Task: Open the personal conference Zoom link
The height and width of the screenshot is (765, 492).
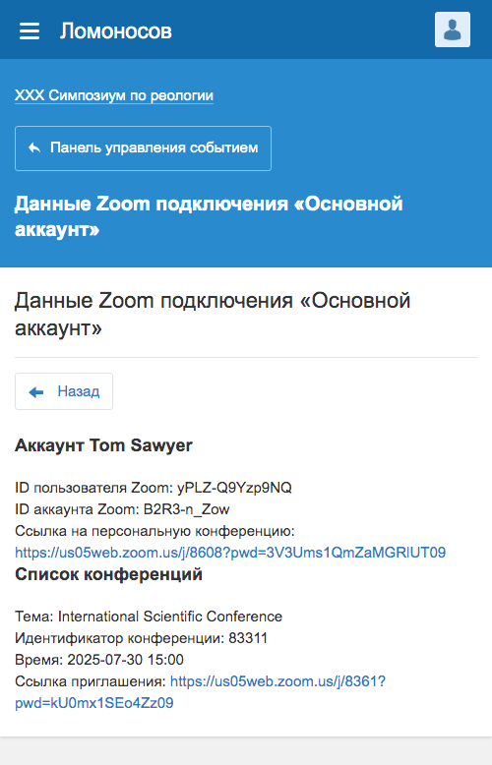Action: 230,553
